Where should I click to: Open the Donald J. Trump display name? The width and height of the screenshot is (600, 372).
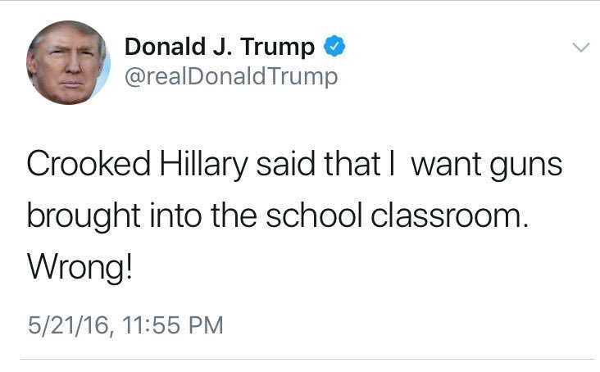tap(219, 47)
